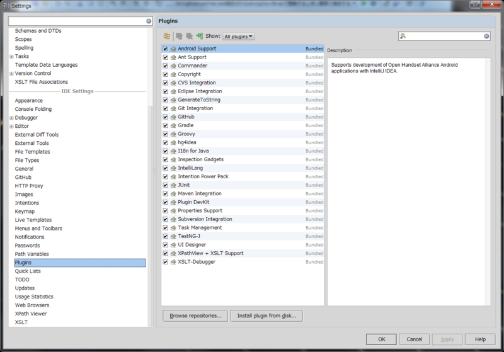Select XPathView + XSLT Support row
The height and width of the screenshot is (352, 504).
click(243, 253)
